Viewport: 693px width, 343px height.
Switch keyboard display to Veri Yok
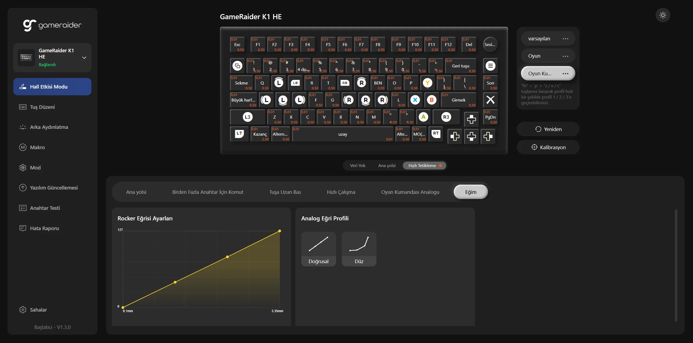click(357, 165)
